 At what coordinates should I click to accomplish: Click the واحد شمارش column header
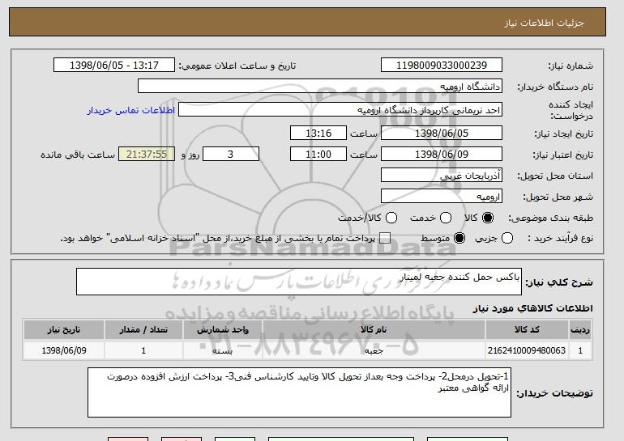(223, 330)
